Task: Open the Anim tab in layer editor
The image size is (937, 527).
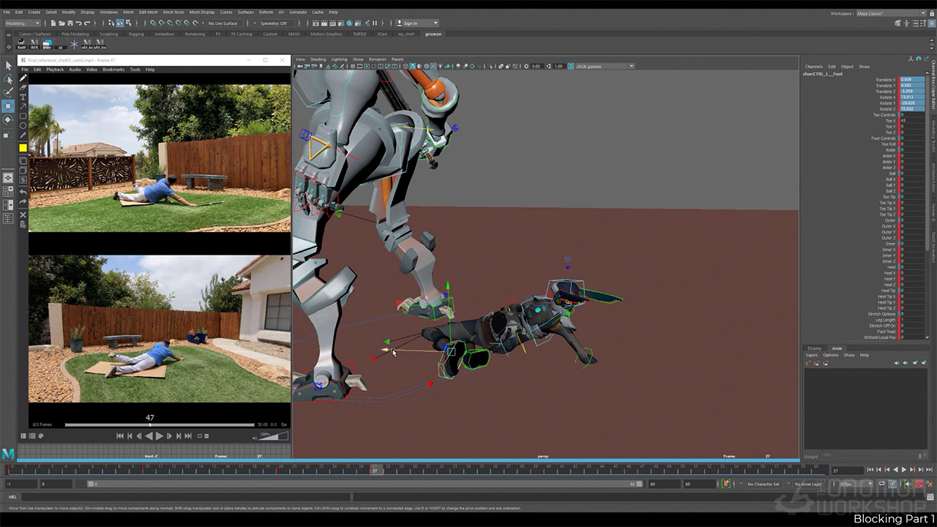Action: click(x=836, y=348)
